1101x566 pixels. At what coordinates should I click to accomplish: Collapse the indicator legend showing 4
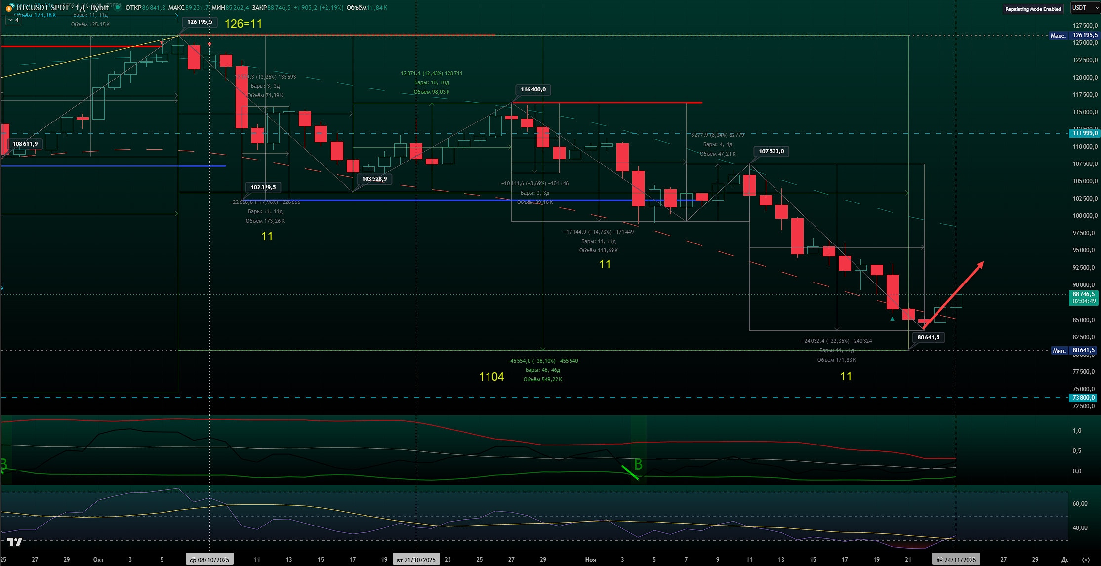(13, 20)
